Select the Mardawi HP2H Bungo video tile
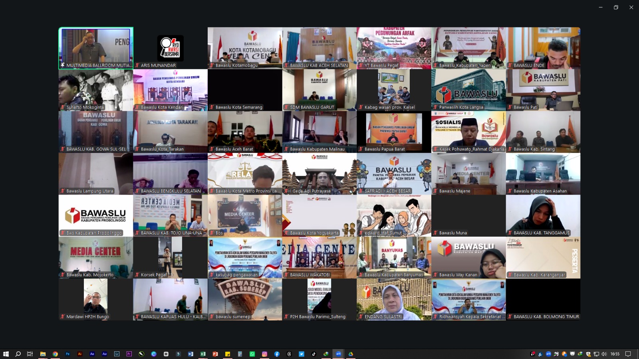 pyautogui.click(x=96, y=300)
